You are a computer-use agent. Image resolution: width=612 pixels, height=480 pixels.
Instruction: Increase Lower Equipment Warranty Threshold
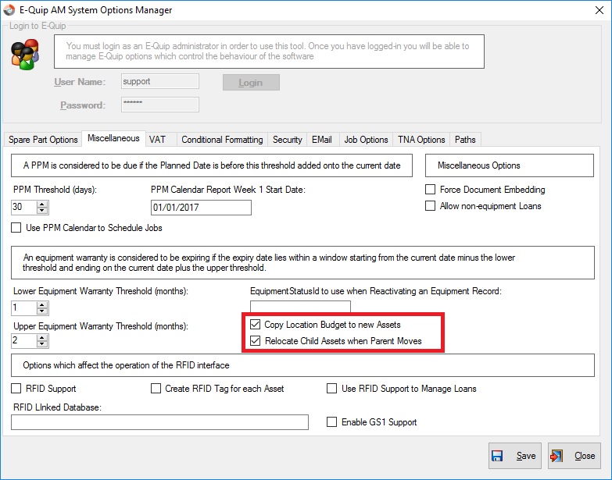(x=42, y=304)
